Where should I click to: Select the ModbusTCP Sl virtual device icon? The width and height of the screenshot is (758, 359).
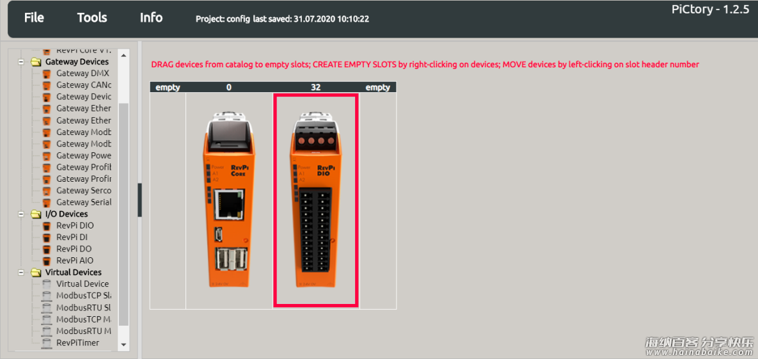pos(47,296)
